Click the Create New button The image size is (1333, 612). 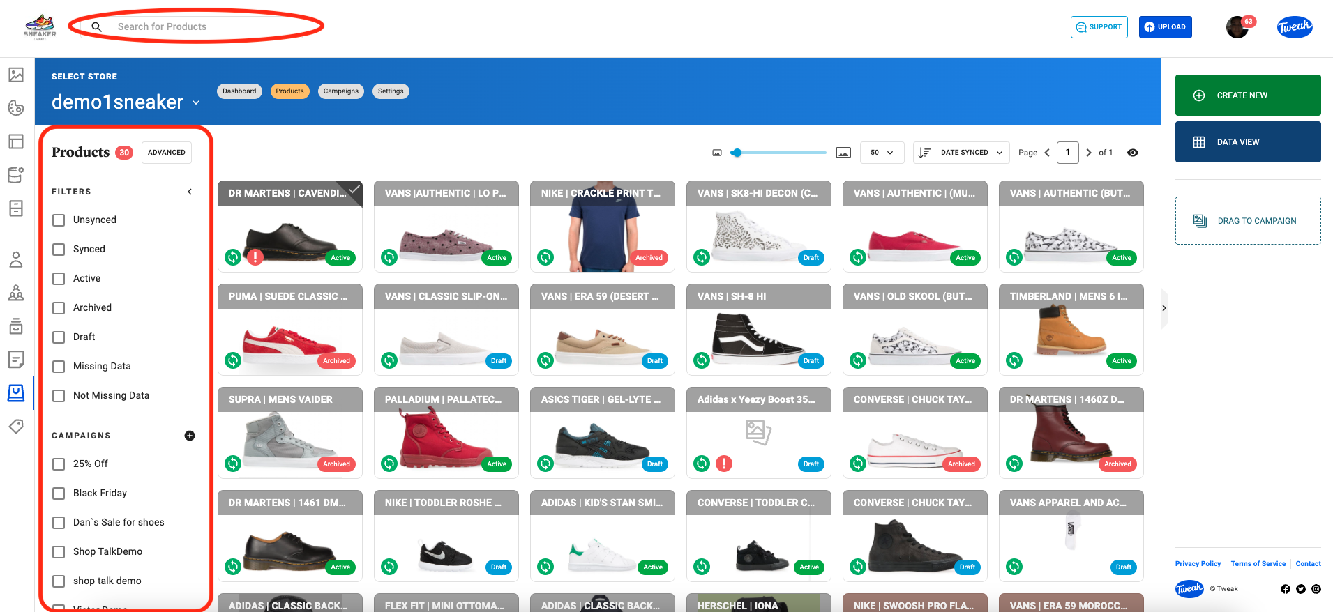click(x=1248, y=95)
